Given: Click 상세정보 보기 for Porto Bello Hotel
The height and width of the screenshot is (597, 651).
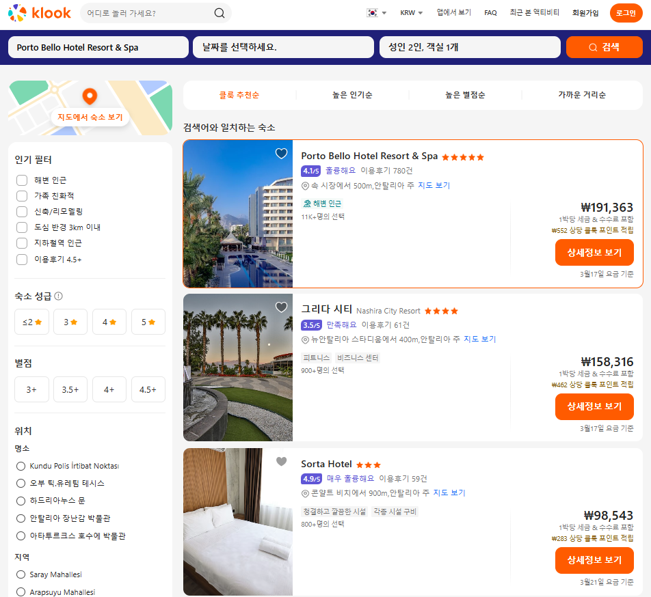Looking at the screenshot, I should [594, 253].
